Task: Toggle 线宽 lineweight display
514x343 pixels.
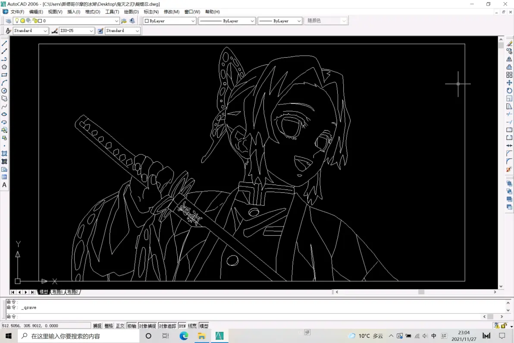Action: pos(192,326)
